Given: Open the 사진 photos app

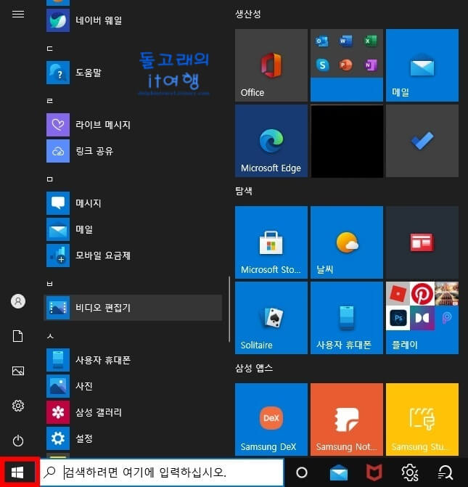Looking at the screenshot, I should pyautogui.click(x=134, y=386).
